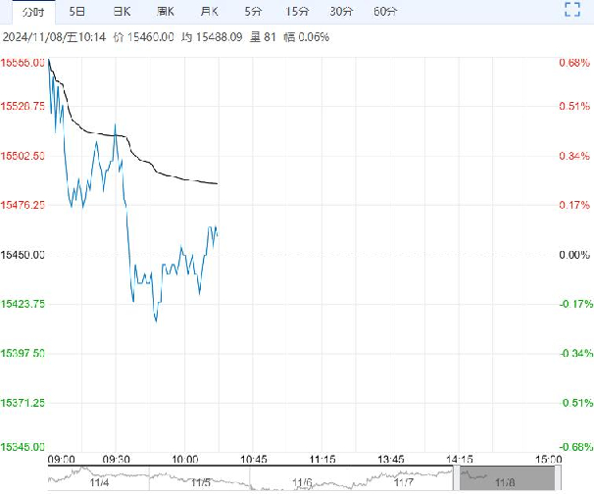Switch to the 5日 chart tab

pyautogui.click(x=77, y=12)
